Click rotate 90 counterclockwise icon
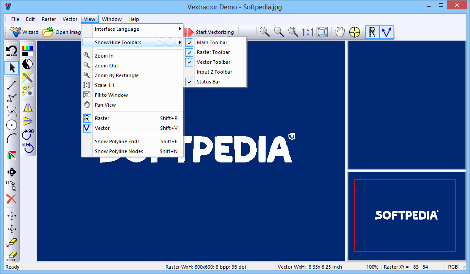Image resolution: width=470 pixels, height=274 pixels. (x=28, y=147)
